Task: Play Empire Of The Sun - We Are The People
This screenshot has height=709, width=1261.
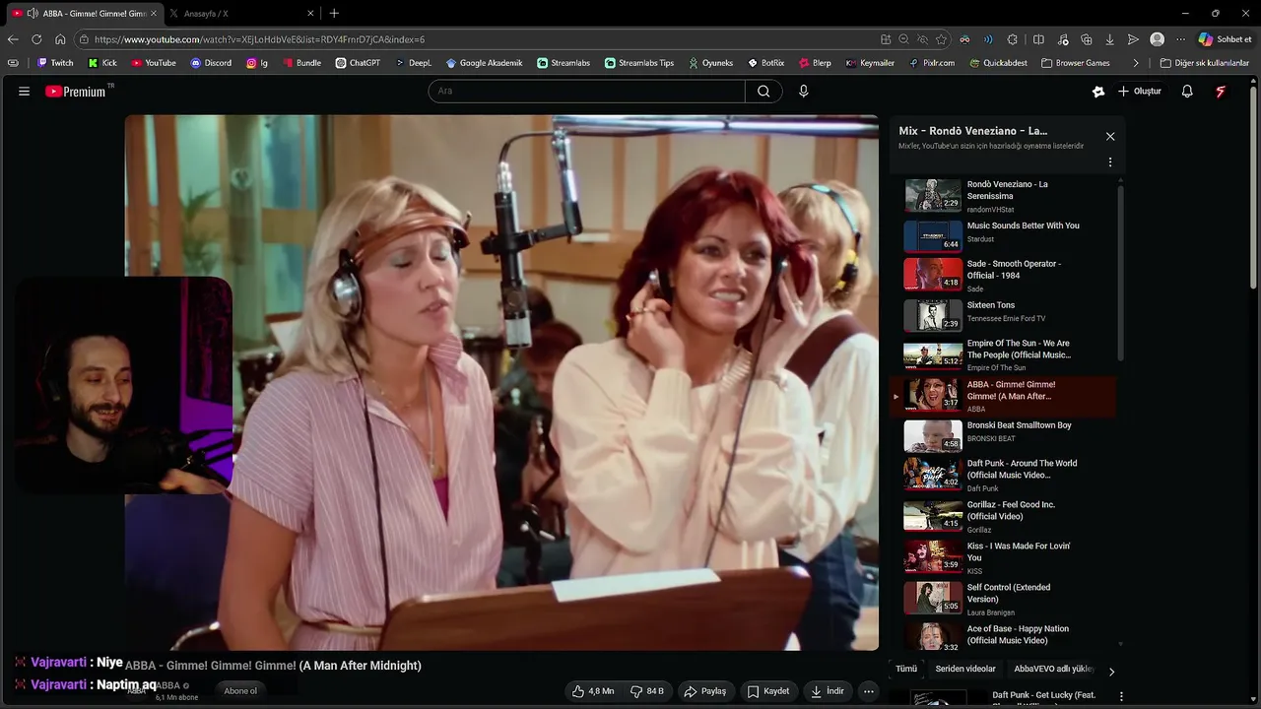Action: click(x=1003, y=354)
